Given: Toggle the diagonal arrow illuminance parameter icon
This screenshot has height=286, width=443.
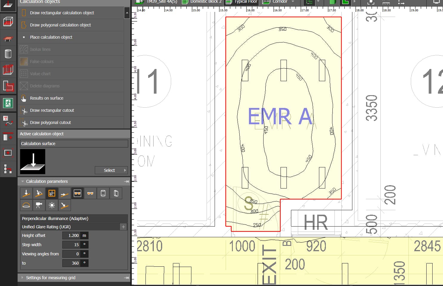Looking at the screenshot, I should (64, 205).
